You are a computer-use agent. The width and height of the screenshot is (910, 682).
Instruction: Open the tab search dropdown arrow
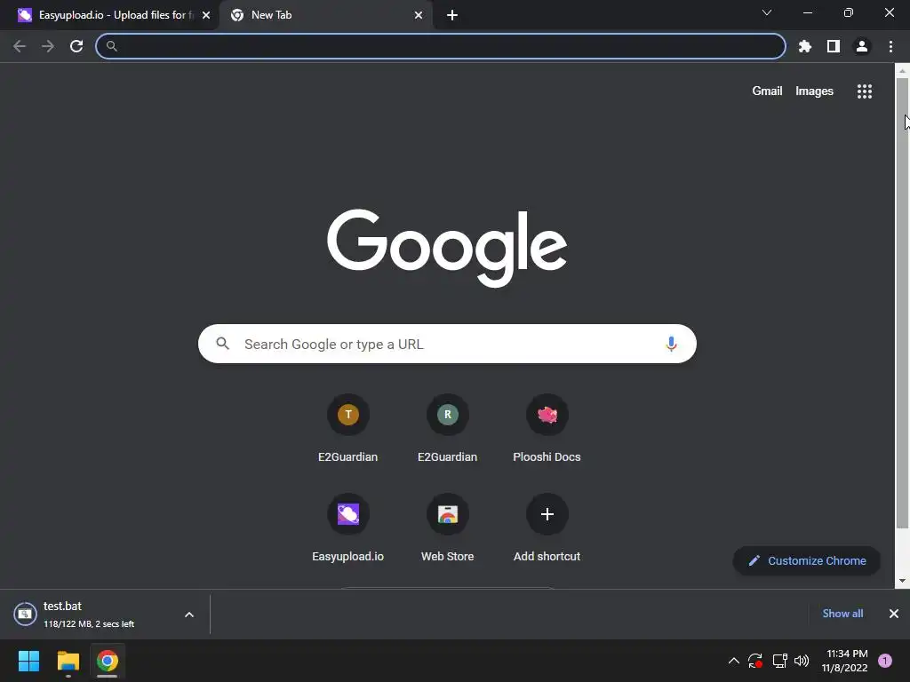pyautogui.click(x=767, y=12)
